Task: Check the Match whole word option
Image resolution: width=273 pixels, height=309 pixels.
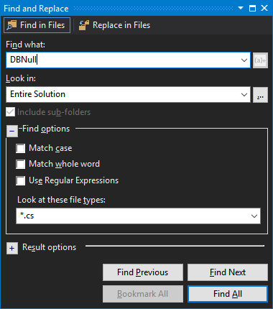Action: [20, 165]
